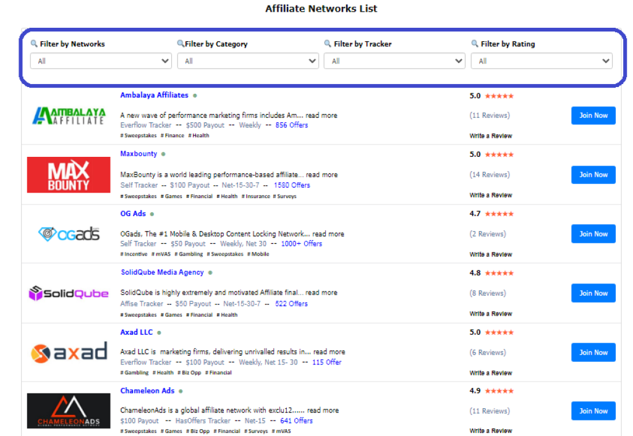Open the Filter by Rating dropdown
Screen dimensions: 633x436
point(542,61)
